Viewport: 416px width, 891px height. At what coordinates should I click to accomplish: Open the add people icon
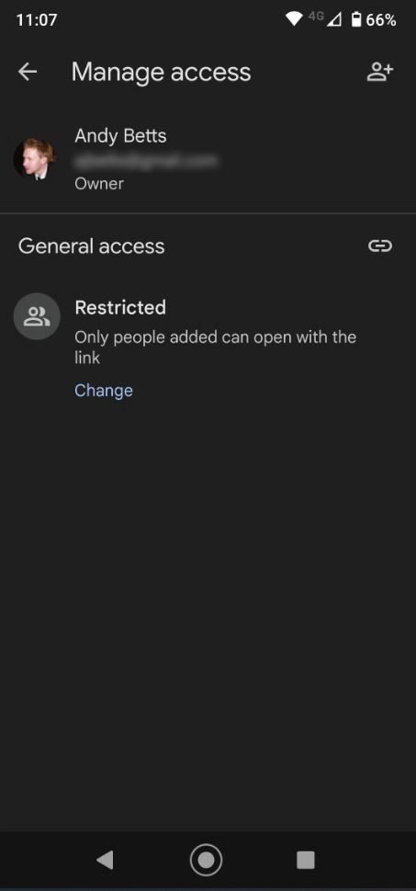pyautogui.click(x=379, y=72)
